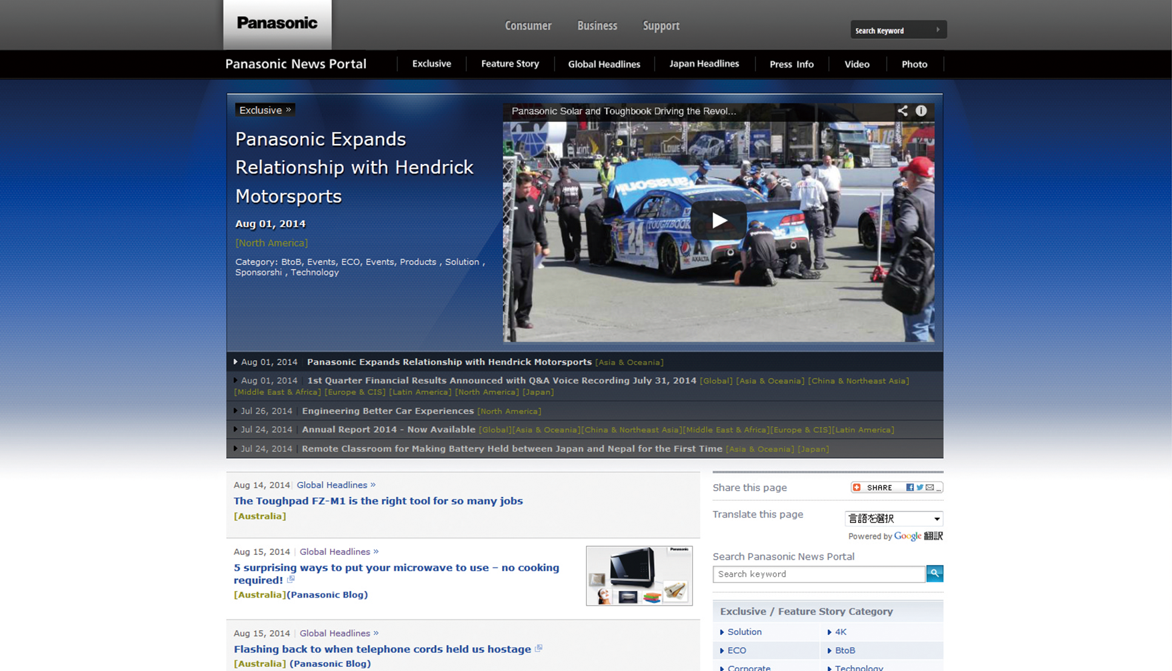Click the video share icon

pyautogui.click(x=902, y=111)
